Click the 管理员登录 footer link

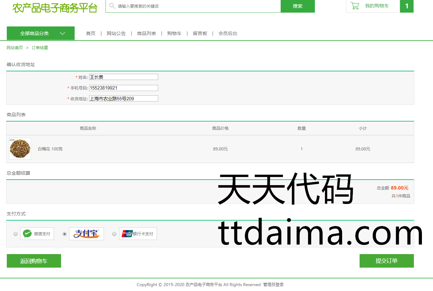(273, 285)
